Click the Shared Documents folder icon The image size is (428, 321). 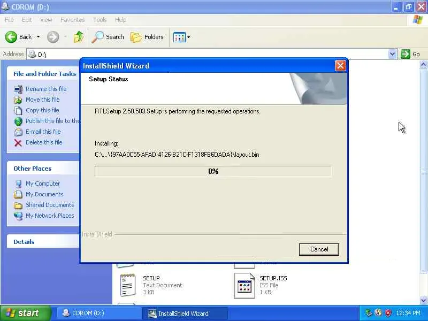[x=18, y=205]
